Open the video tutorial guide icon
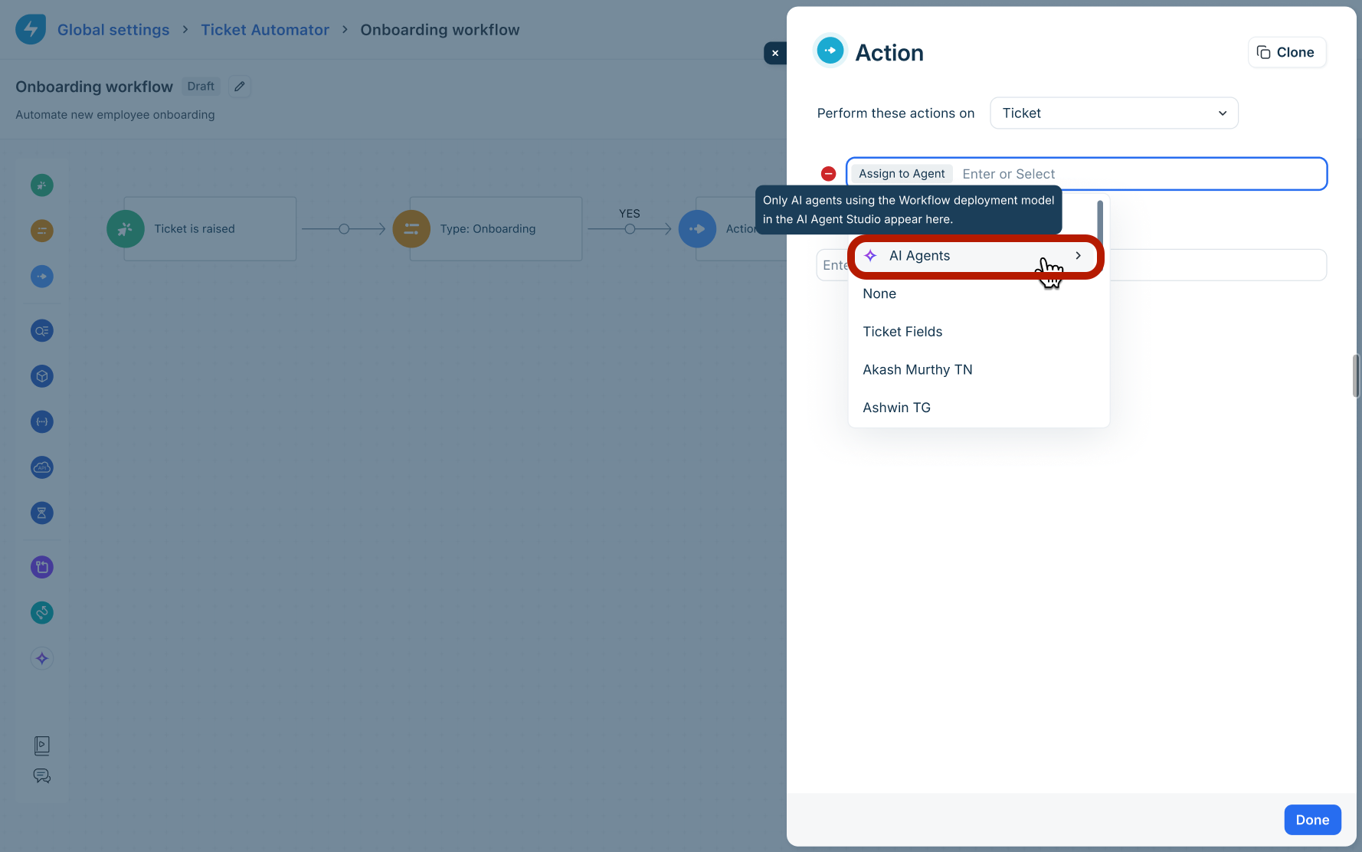1362x852 pixels. point(42,745)
